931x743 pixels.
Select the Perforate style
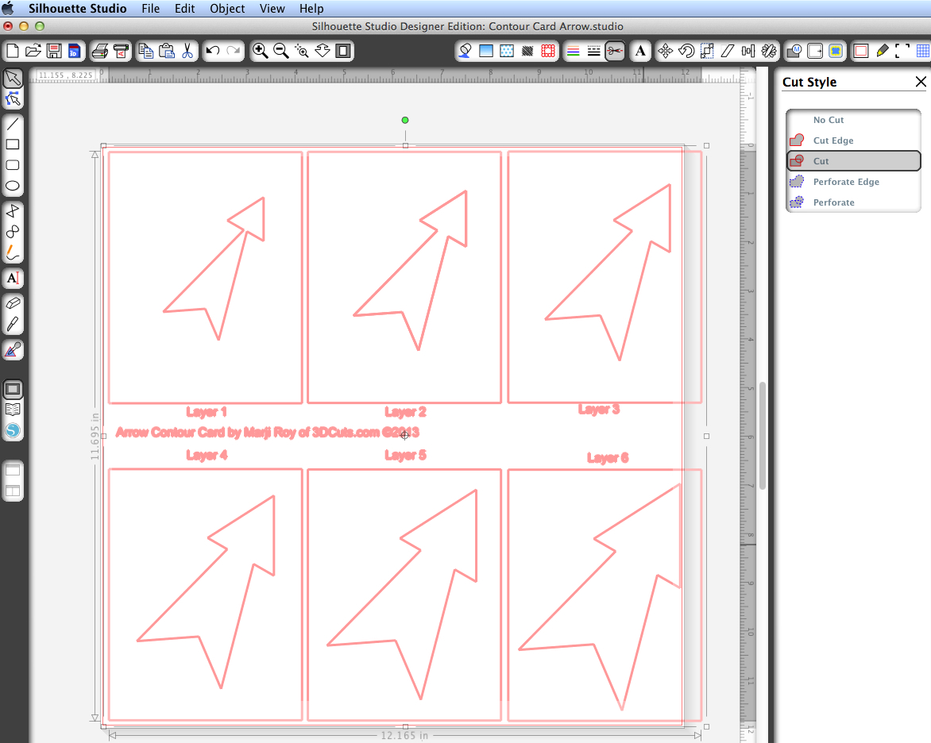[854, 202]
